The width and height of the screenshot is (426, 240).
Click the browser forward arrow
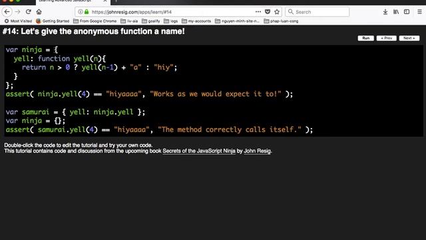pos(18,12)
